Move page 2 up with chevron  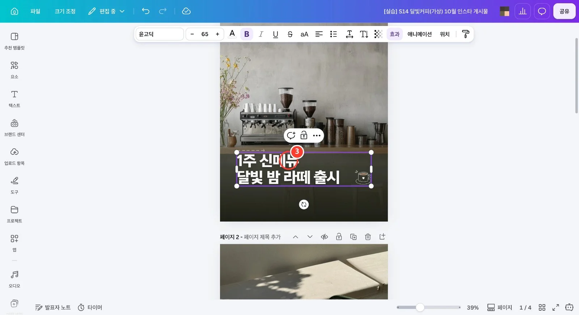295,237
